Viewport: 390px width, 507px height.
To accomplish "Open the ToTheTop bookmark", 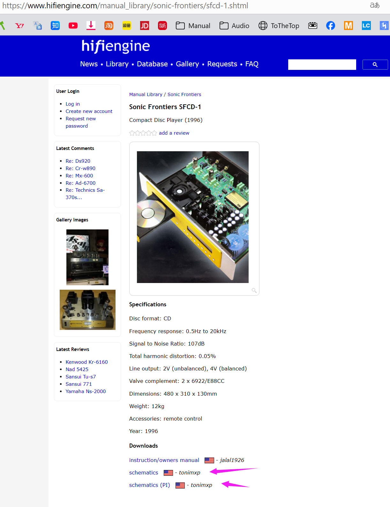I will [279, 26].
